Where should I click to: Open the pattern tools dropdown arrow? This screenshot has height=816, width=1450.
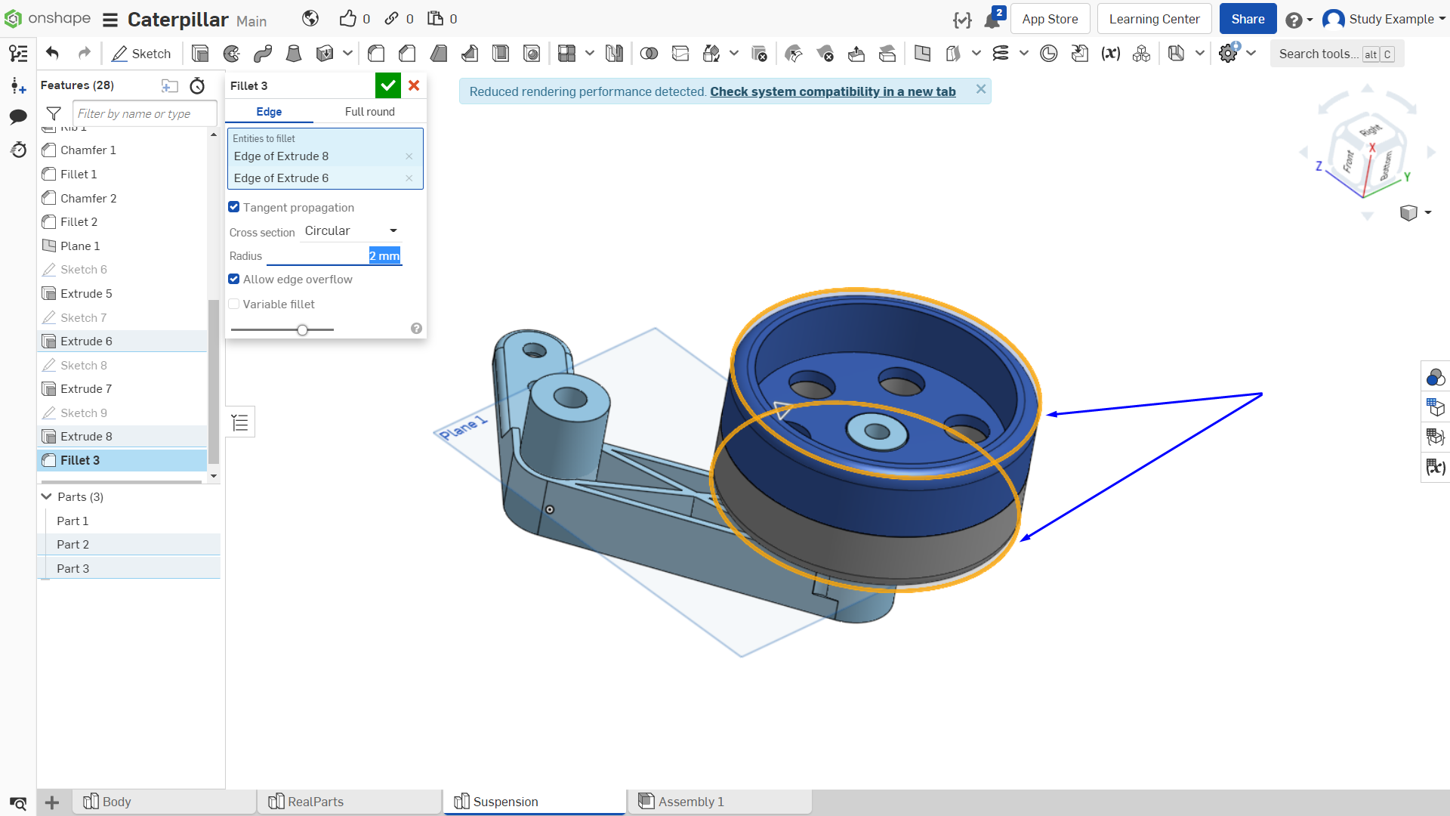[590, 53]
